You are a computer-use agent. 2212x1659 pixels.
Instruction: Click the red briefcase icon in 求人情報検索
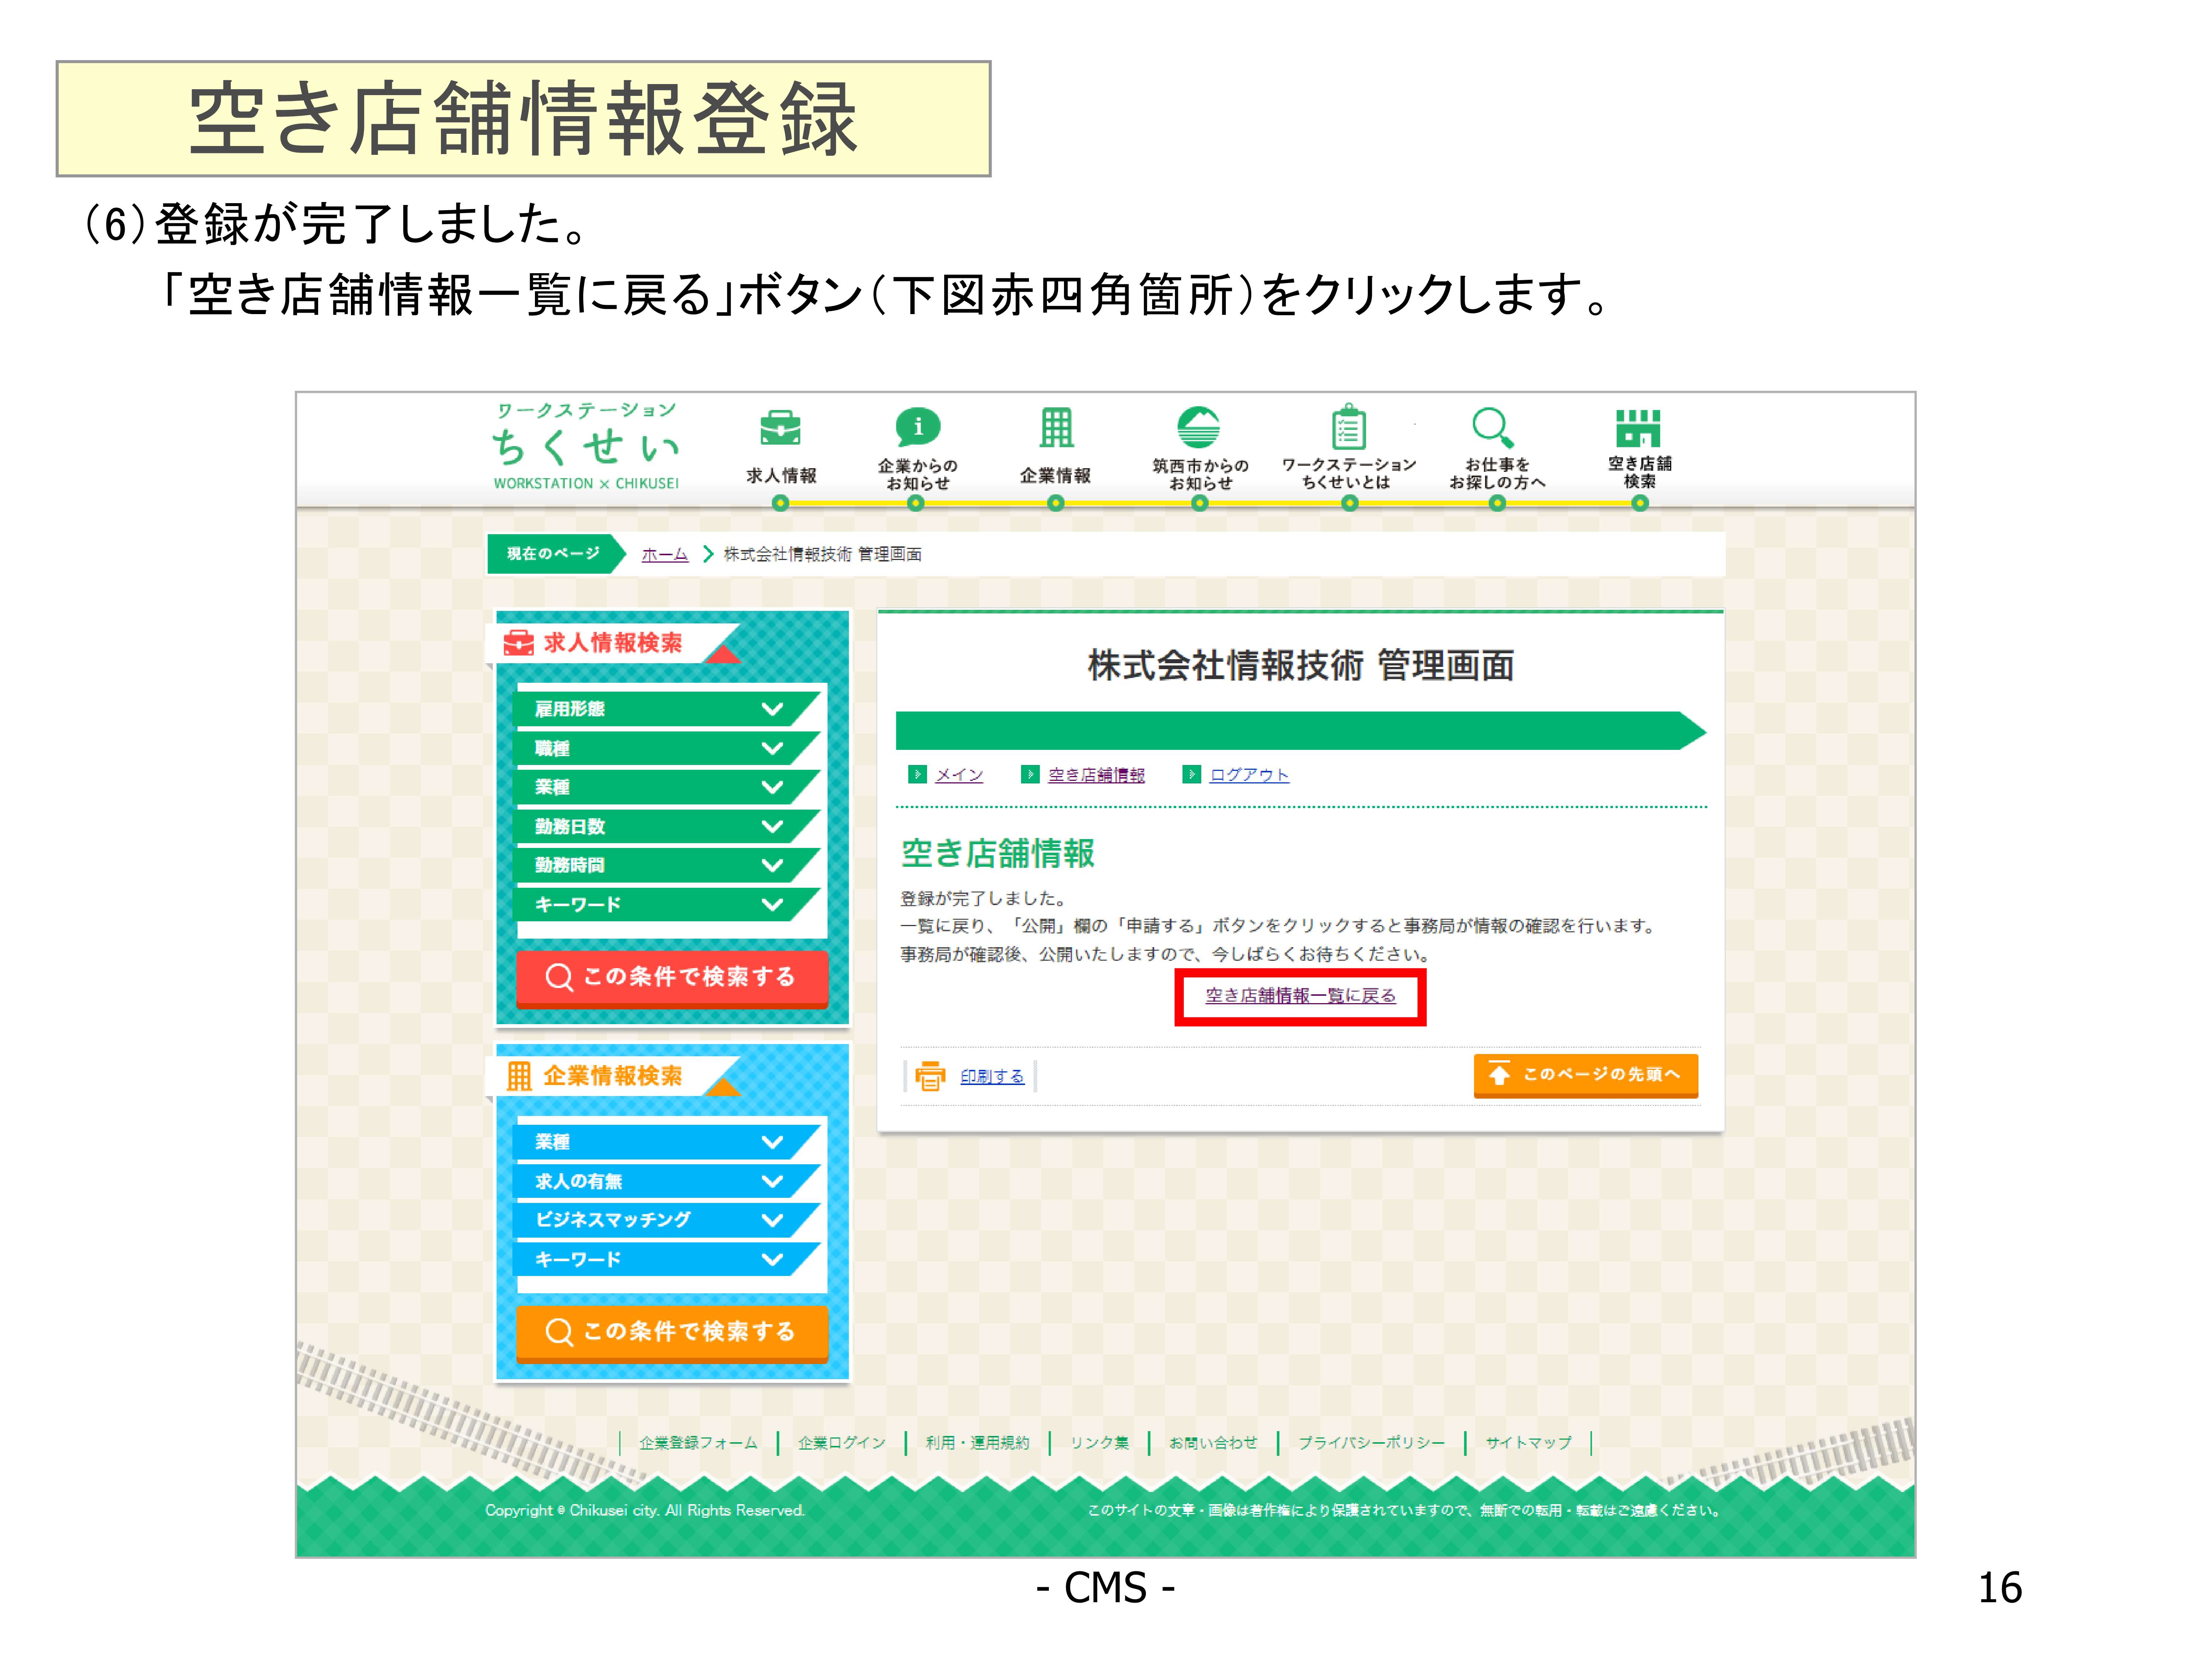pos(518,643)
